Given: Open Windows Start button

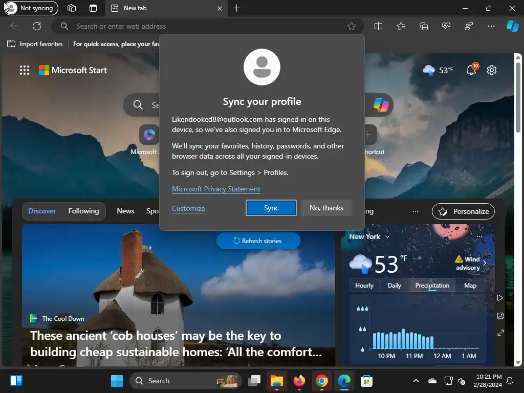Looking at the screenshot, I should [x=117, y=381].
